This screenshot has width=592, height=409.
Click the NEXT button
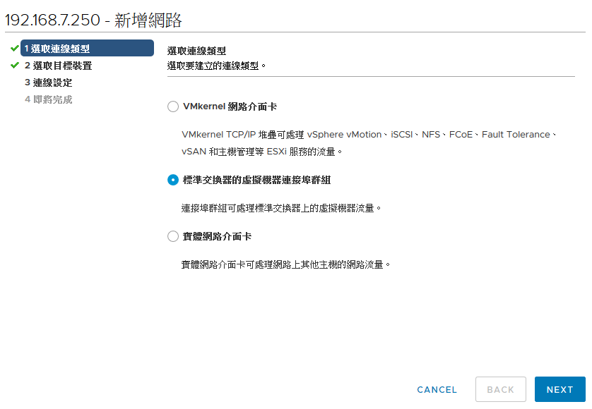(x=560, y=389)
